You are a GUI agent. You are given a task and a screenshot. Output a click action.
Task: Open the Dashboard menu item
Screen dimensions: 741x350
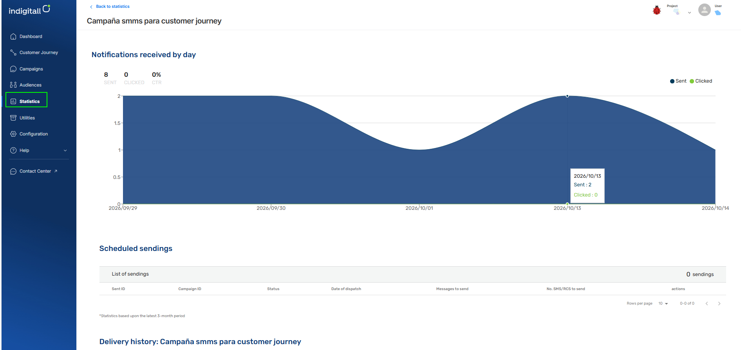(x=31, y=36)
